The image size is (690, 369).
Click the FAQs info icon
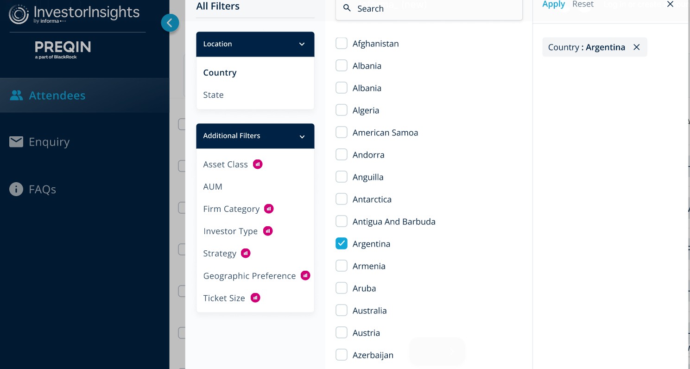click(x=16, y=189)
